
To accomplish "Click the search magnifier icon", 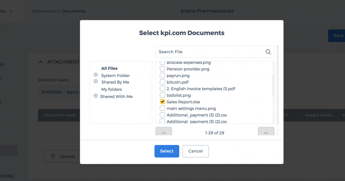I will [268, 52].
